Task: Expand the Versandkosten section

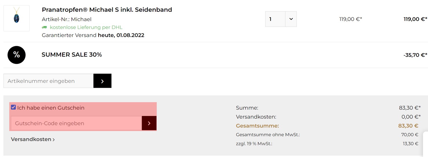Action: pos(33,139)
